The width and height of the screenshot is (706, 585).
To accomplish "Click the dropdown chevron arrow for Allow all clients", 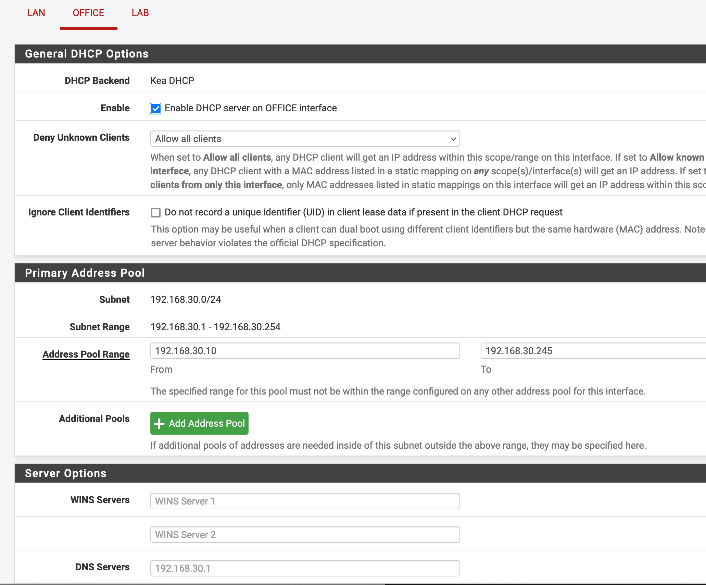I will coord(453,139).
